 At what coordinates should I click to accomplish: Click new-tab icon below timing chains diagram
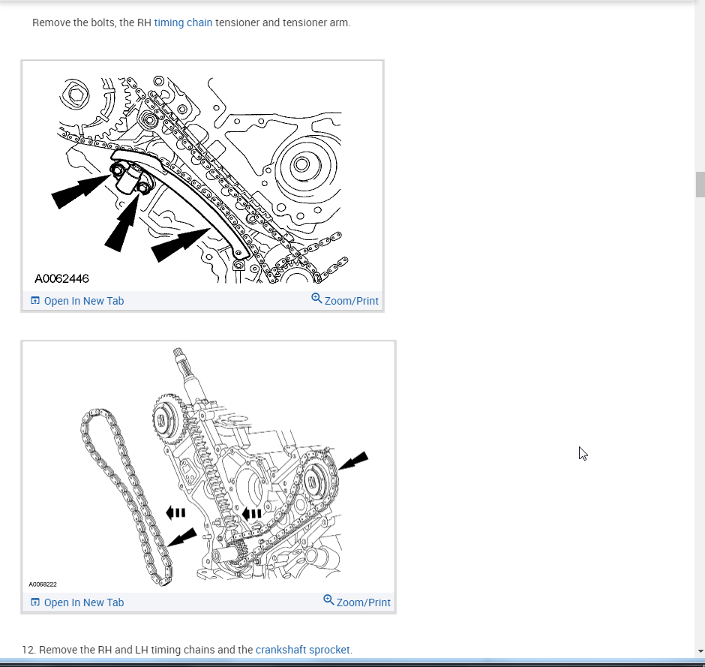pyautogui.click(x=35, y=602)
